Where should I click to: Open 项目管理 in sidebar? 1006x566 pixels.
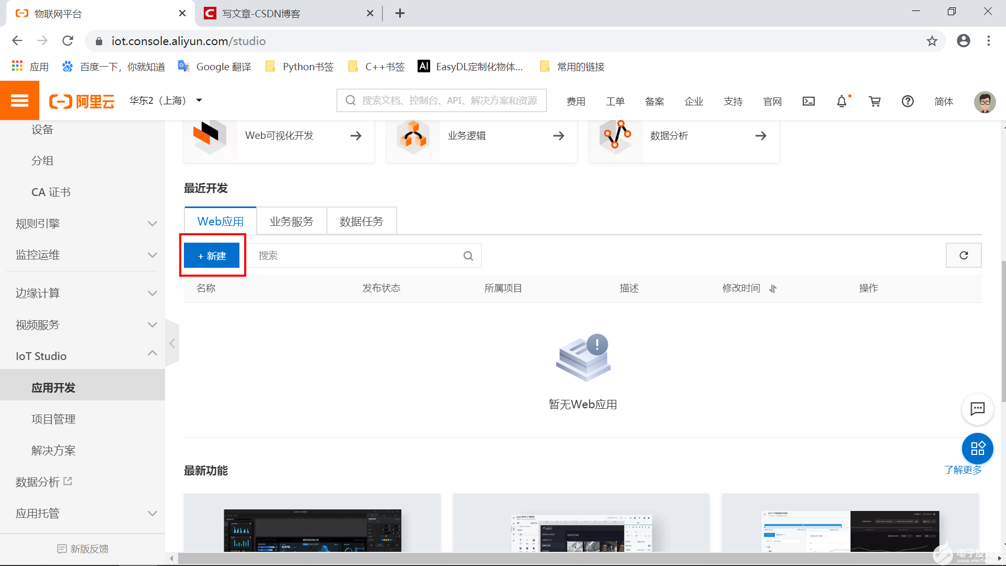[x=53, y=419]
